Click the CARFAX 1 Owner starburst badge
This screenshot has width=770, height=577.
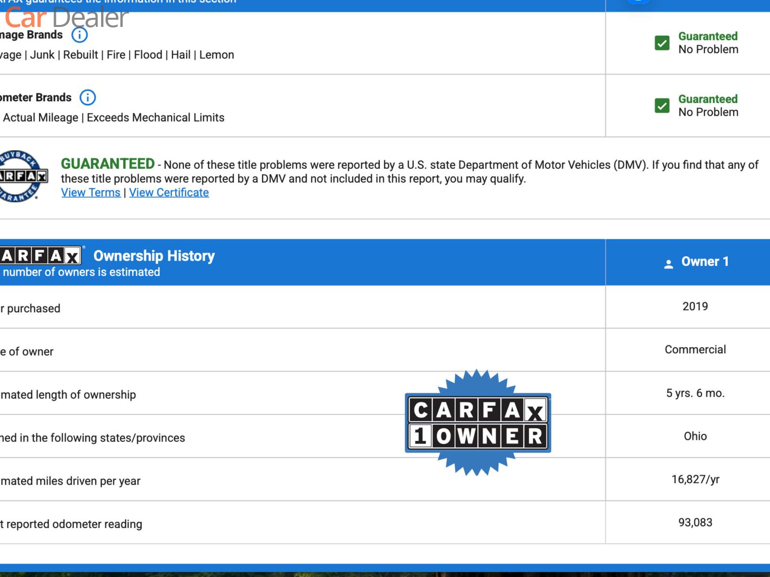click(478, 423)
